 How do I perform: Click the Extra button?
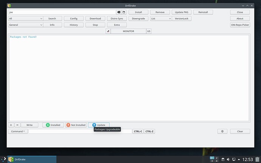117,25
